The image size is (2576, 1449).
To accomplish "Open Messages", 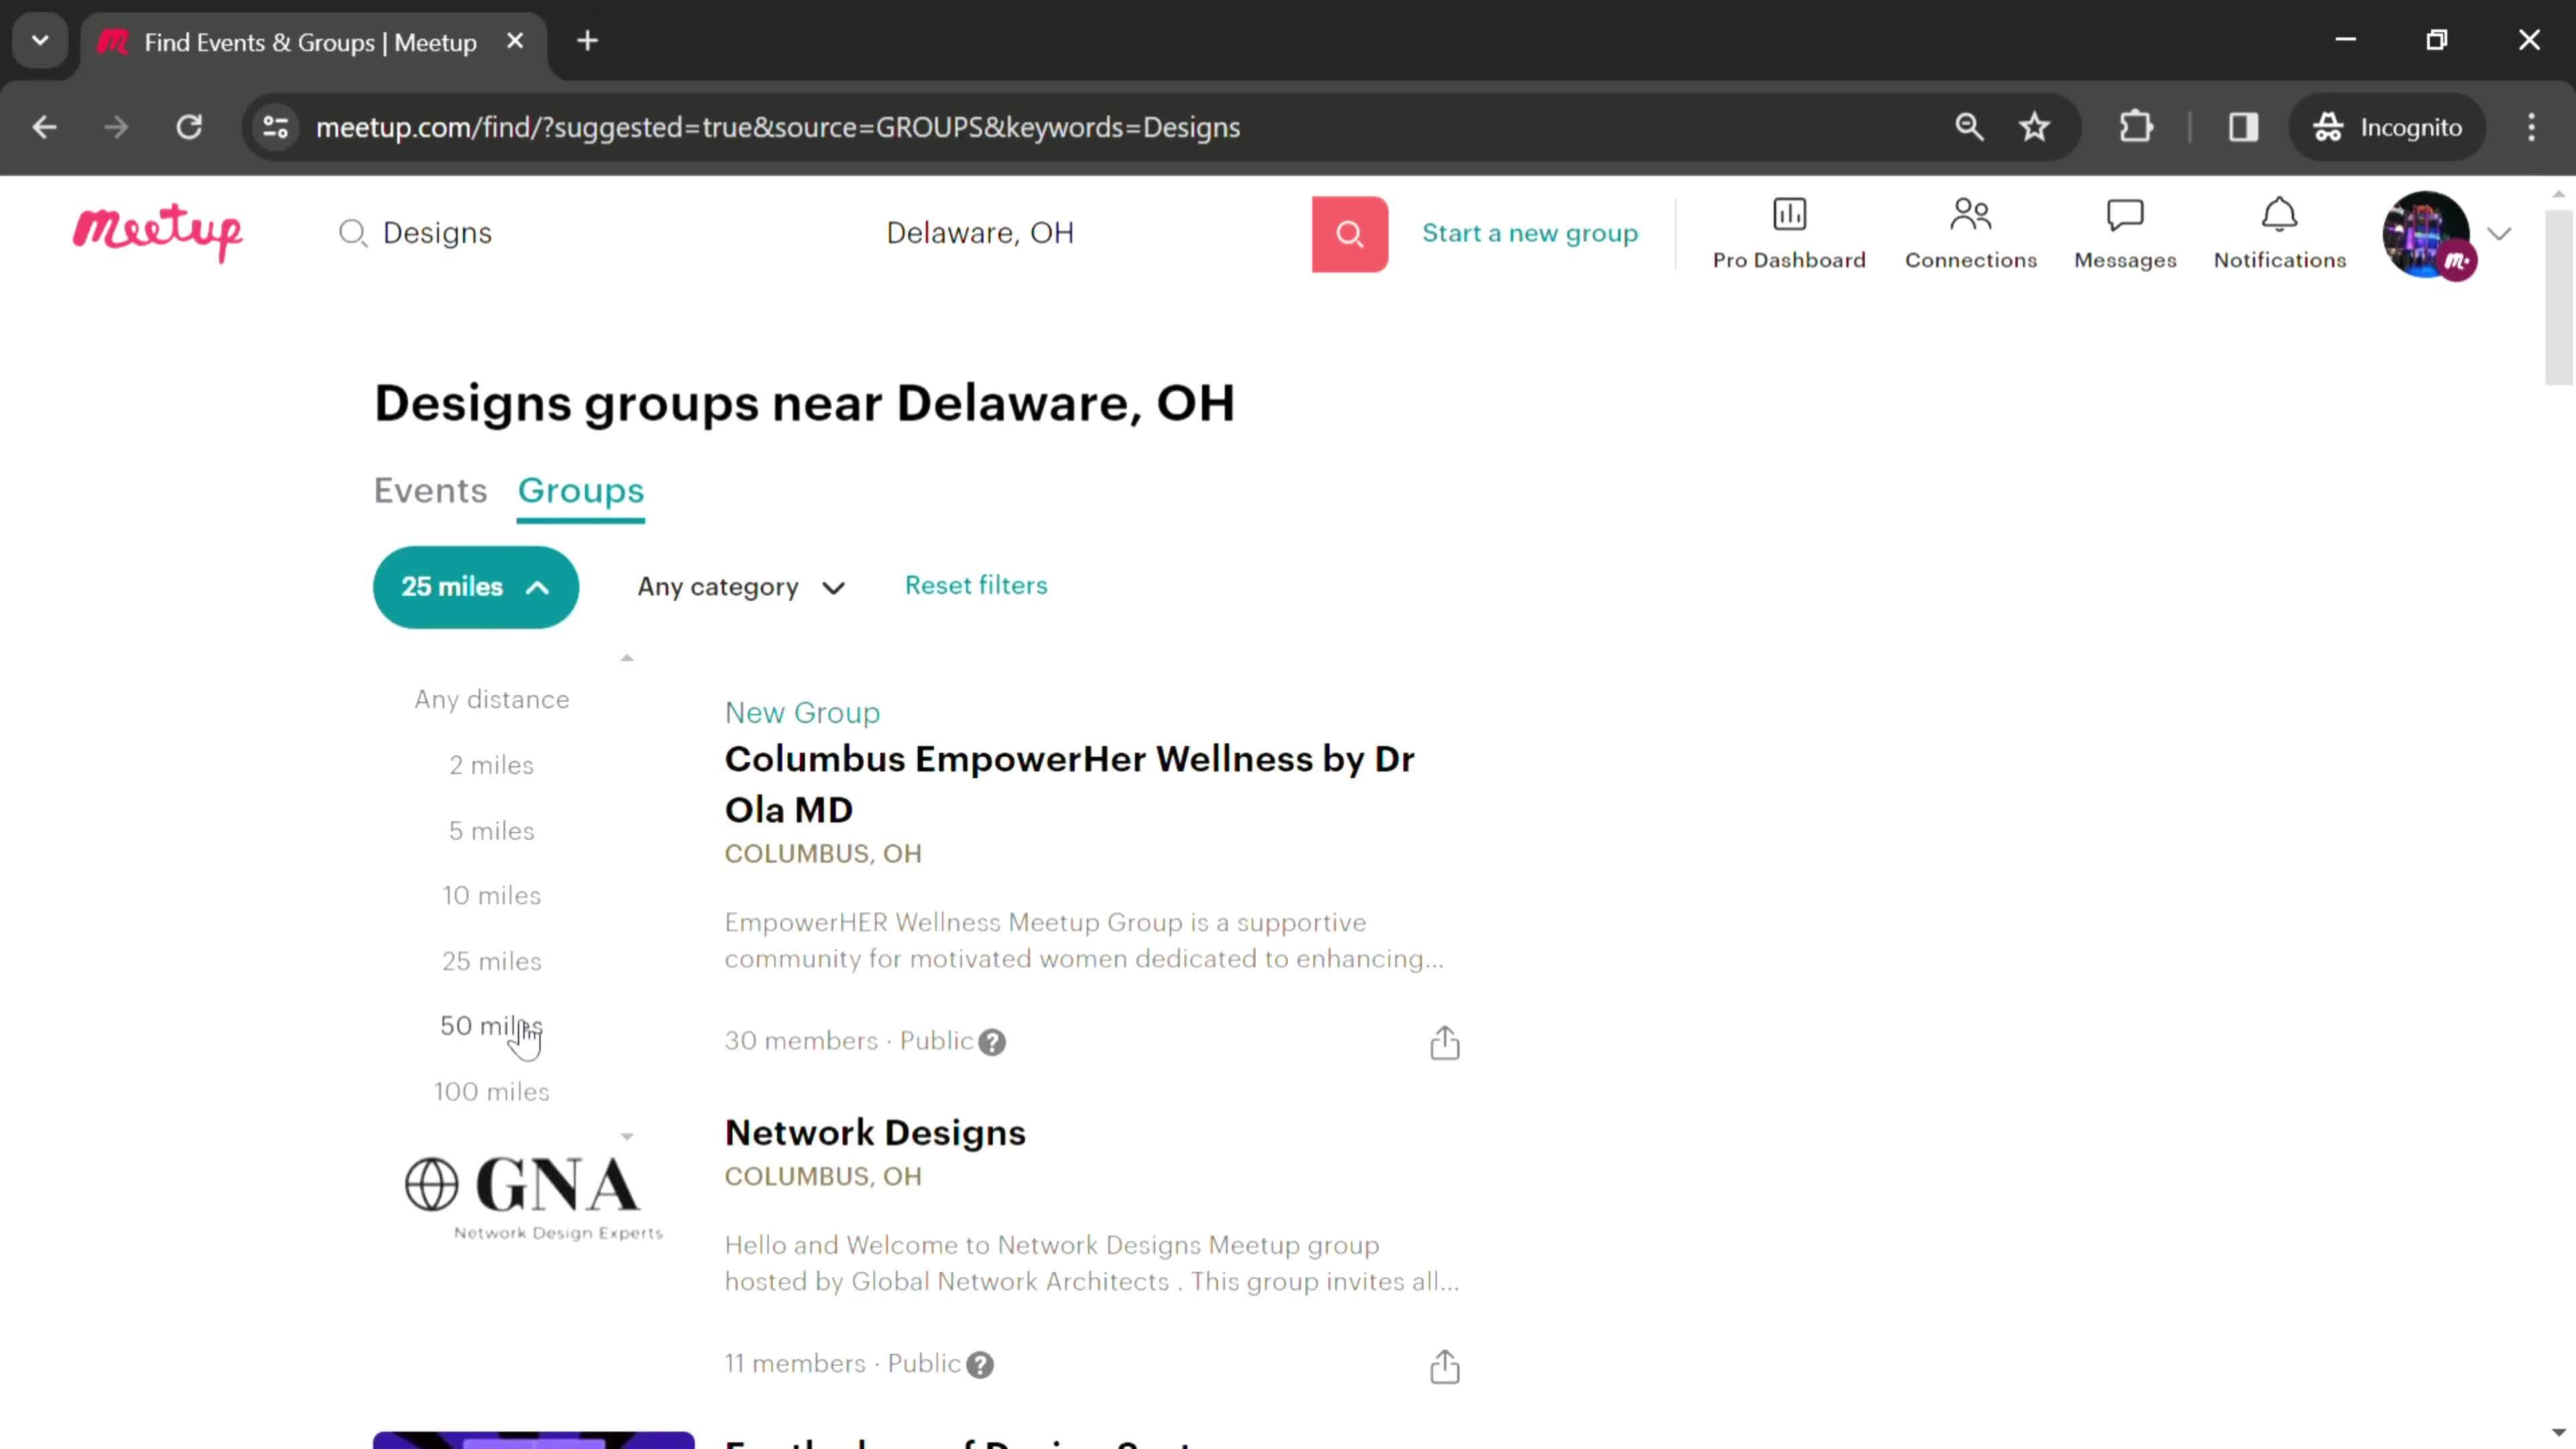I will [2125, 234].
